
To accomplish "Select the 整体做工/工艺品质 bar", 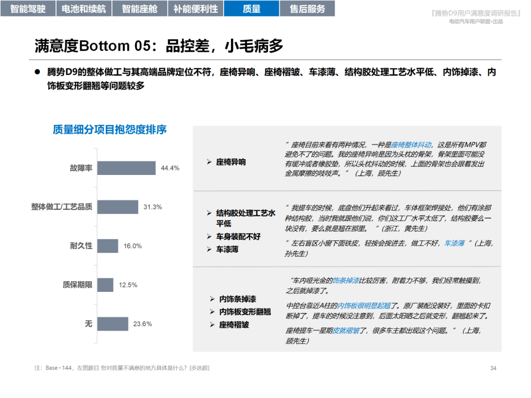I will click(x=118, y=207).
